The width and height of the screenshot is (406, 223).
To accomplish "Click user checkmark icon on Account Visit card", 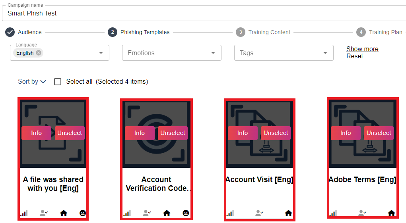I will coord(259,213).
